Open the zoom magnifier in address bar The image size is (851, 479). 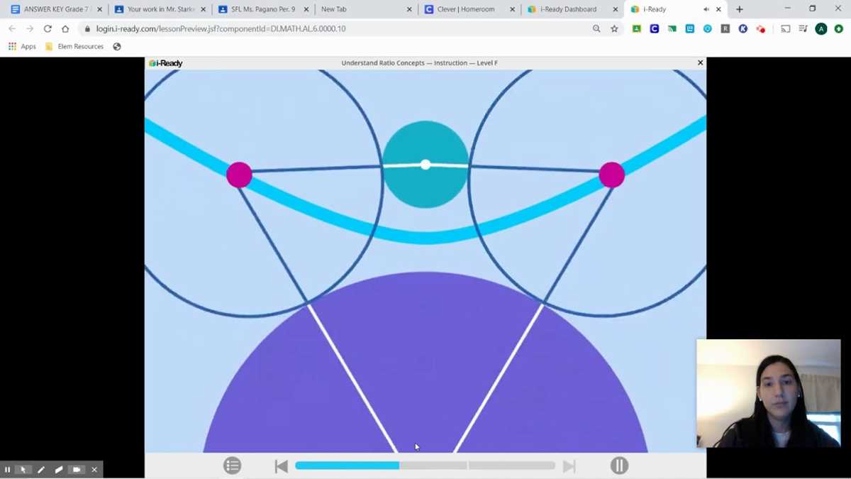coord(596,28)
